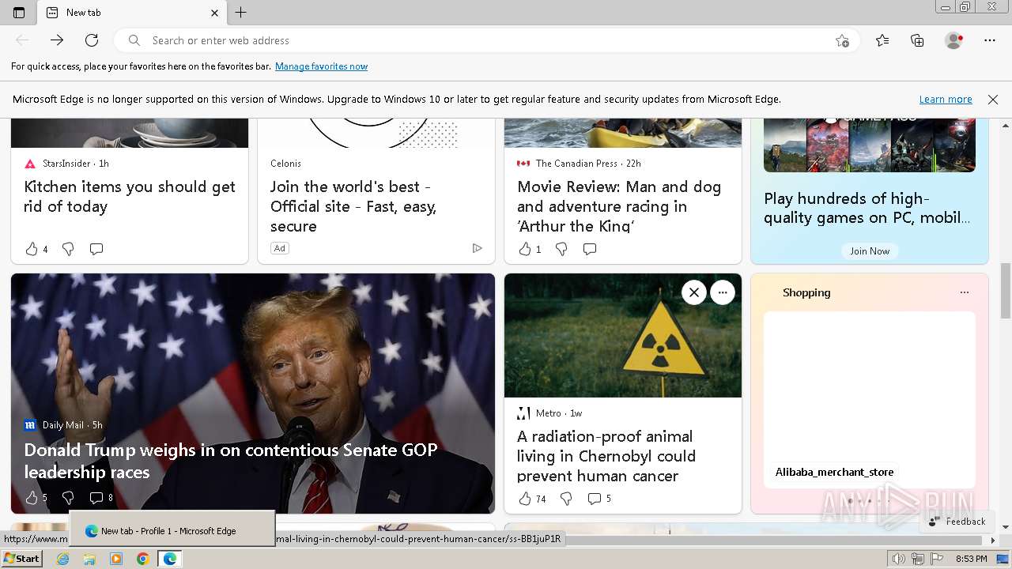Click Daily Mail source label
This screenshot has height=569, width=1012.
[x=63, y=425]
